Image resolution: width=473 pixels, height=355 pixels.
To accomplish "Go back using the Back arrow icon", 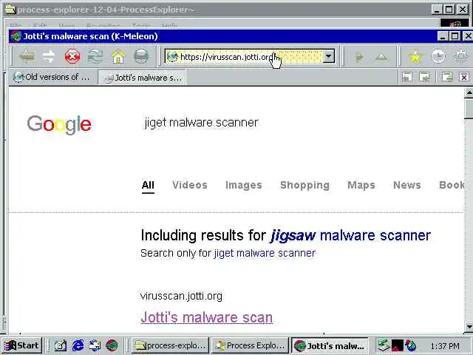I will 27,56.
